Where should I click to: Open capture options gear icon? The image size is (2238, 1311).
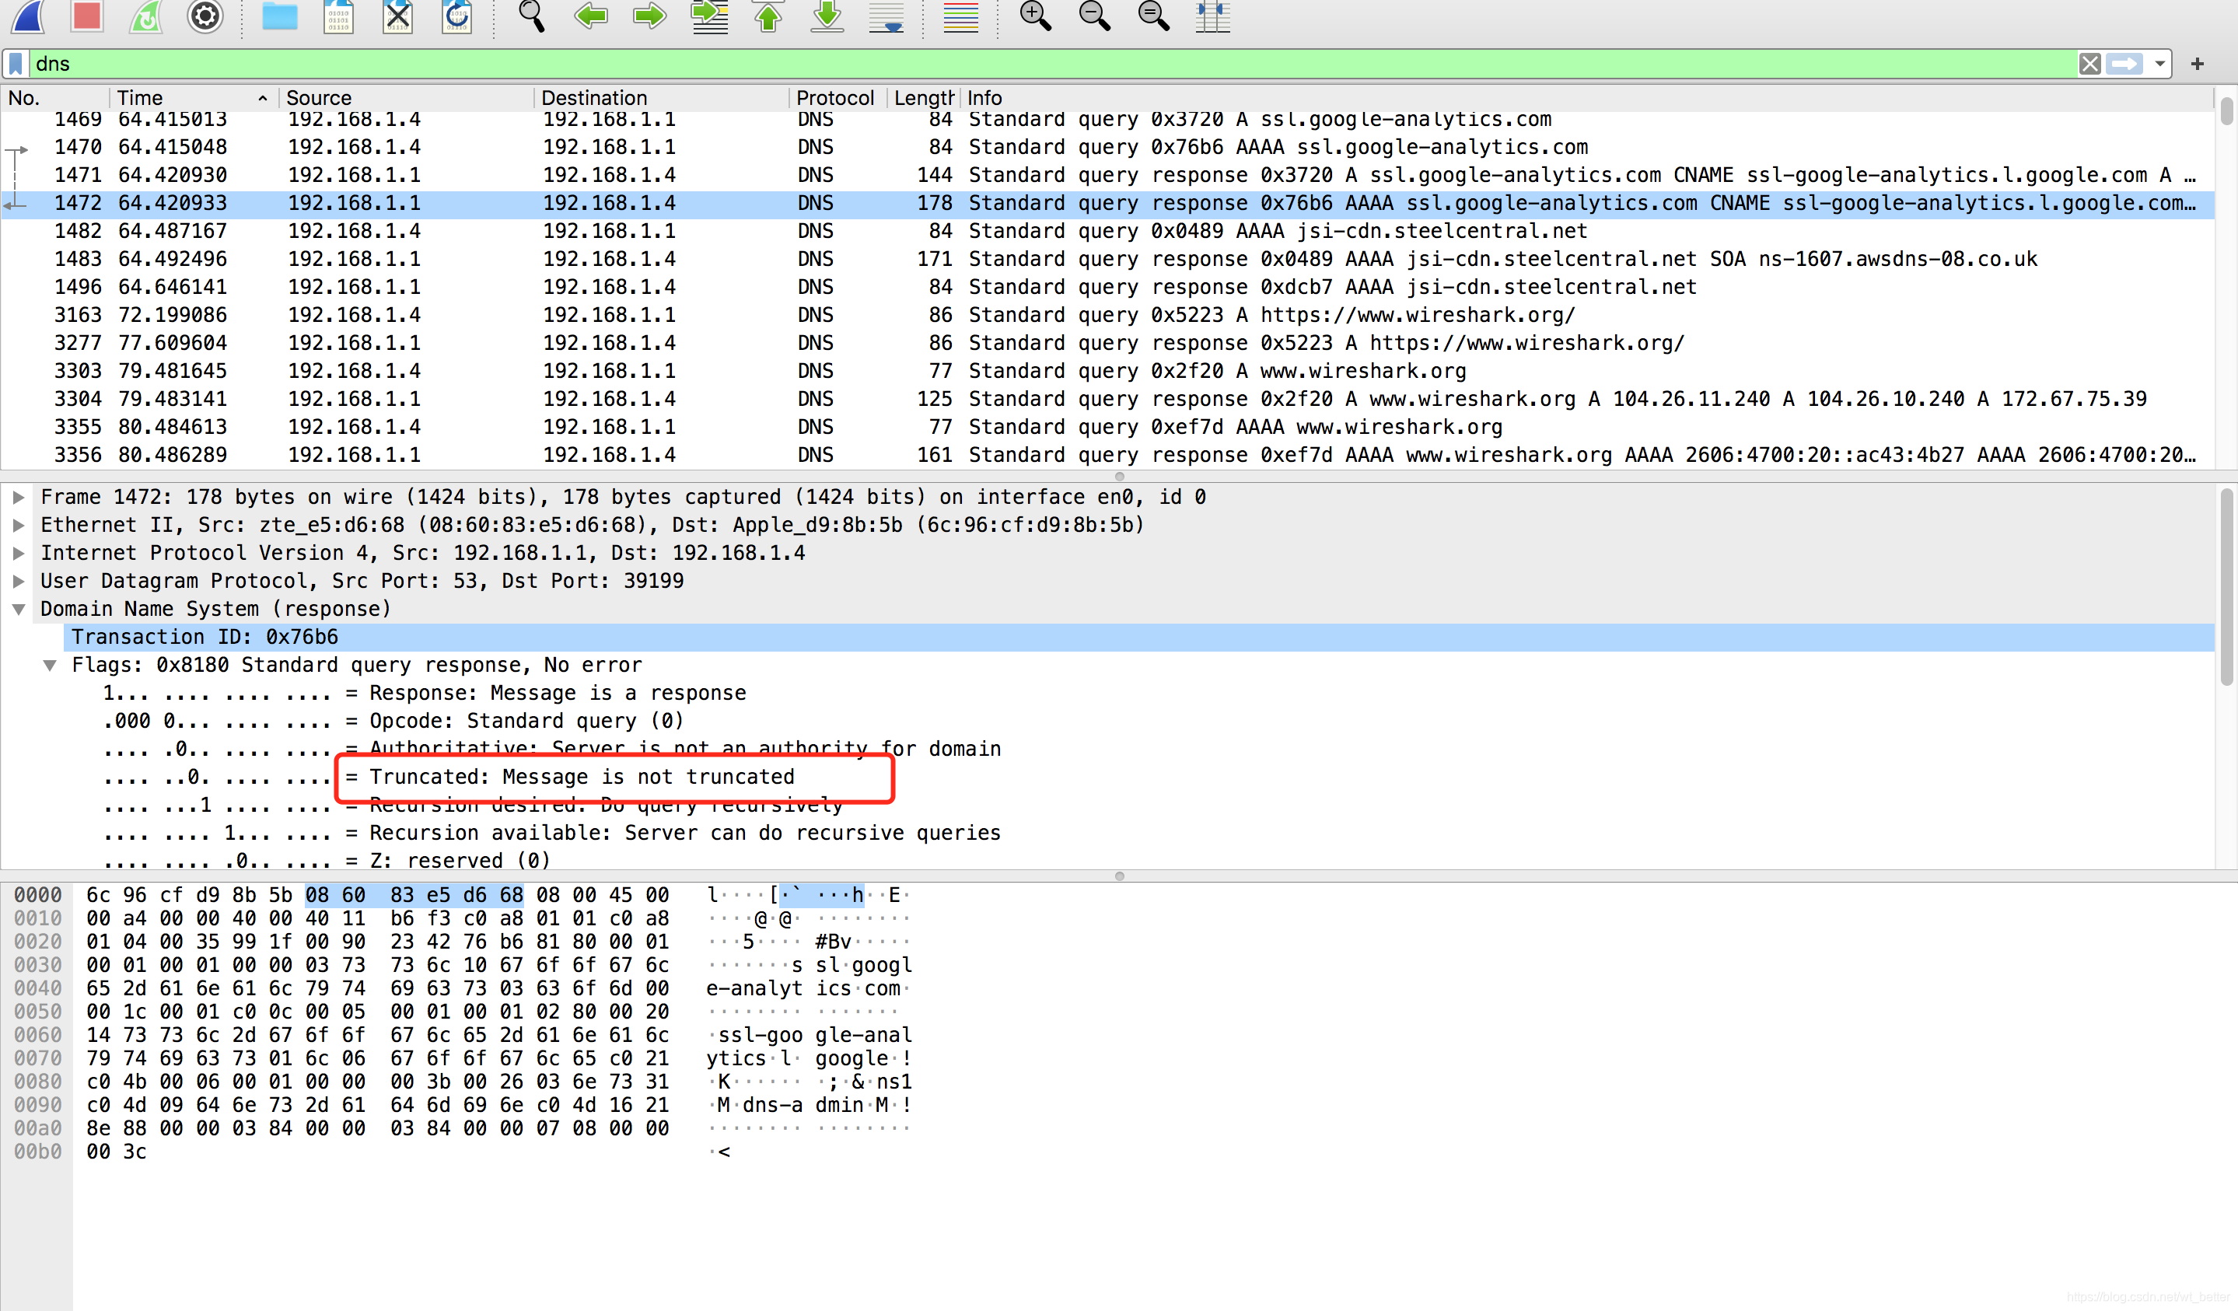(x=205, y=15)
